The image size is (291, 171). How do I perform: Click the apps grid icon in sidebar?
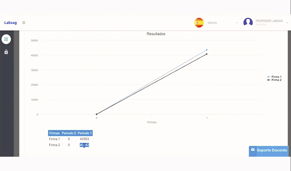[6, 39]
